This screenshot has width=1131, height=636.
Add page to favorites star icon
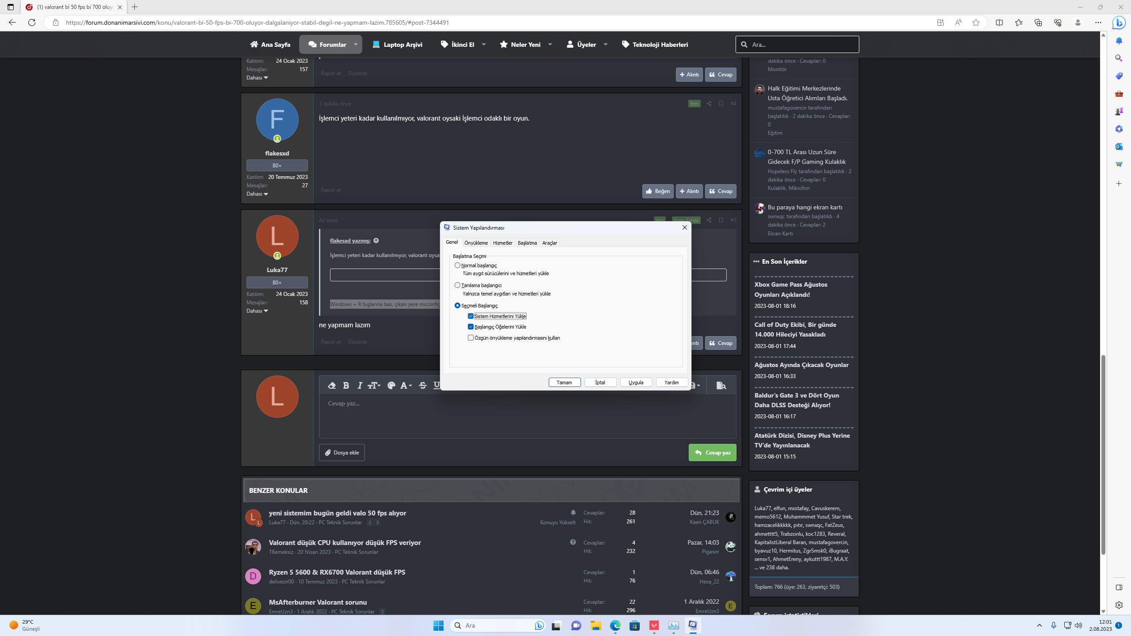pyautogui.click(x=976, y=23)
